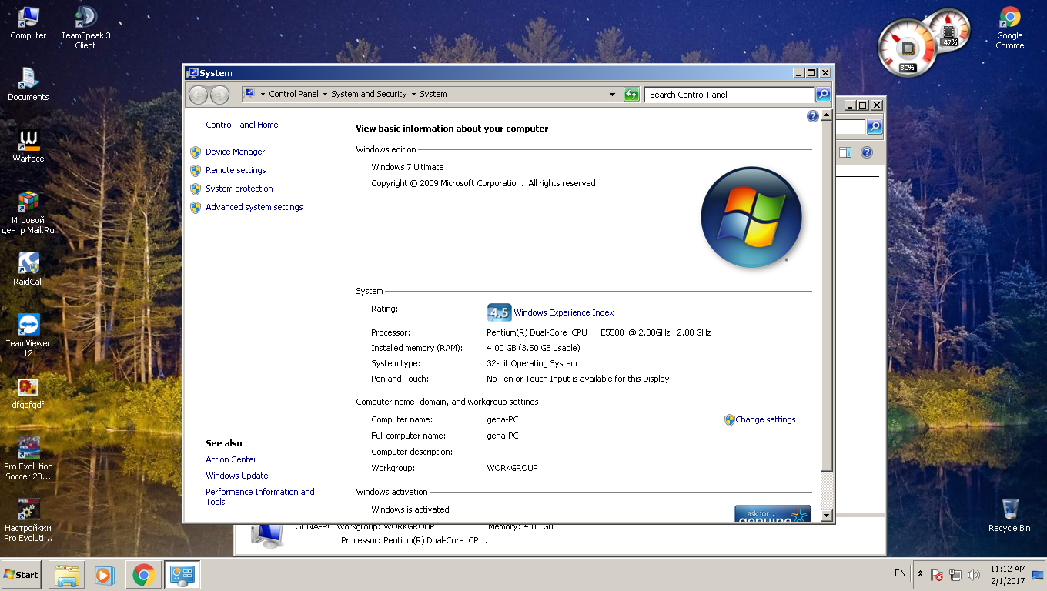Open Google Chrome from the taskbar
The width and height of the screenshot is (1047, 591).
[143, 575]
